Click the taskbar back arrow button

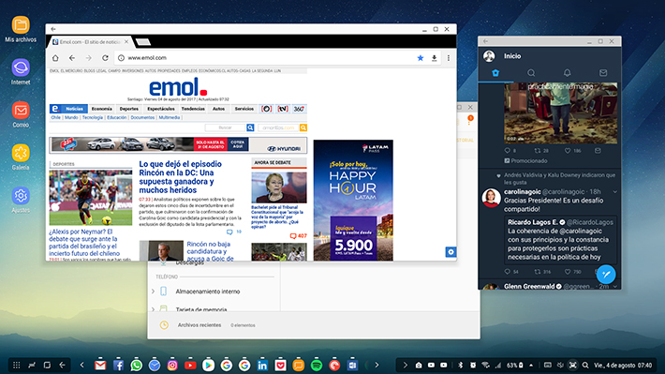(63, 365)
